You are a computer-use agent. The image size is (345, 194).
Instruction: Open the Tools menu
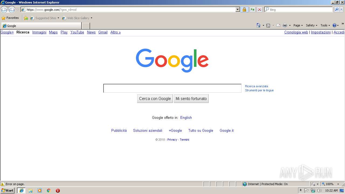pyautogui.click(x=325, y=25)
